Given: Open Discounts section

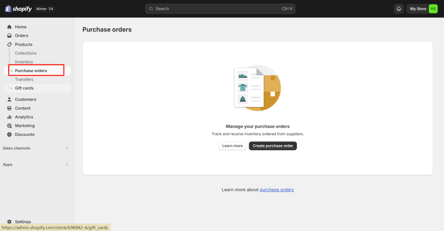Looking at the screenshot, I should (x=25, y=134).
